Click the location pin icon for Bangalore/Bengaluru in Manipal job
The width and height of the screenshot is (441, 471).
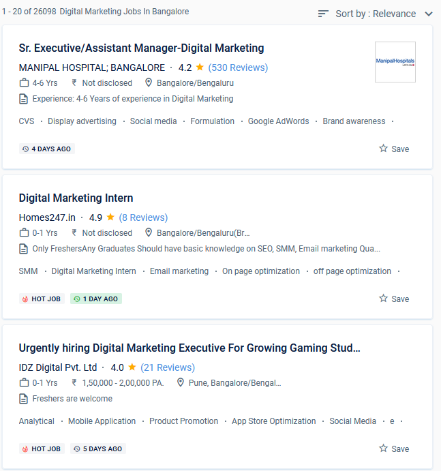[149, 82]
